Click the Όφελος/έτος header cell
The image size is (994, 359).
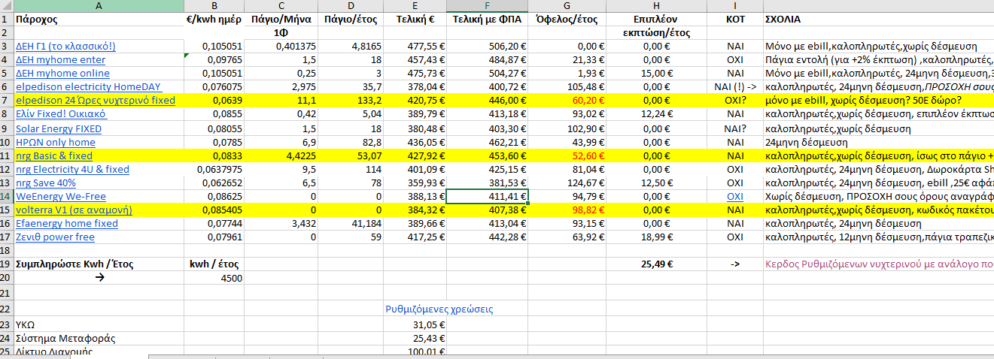[x=567, y=20]
